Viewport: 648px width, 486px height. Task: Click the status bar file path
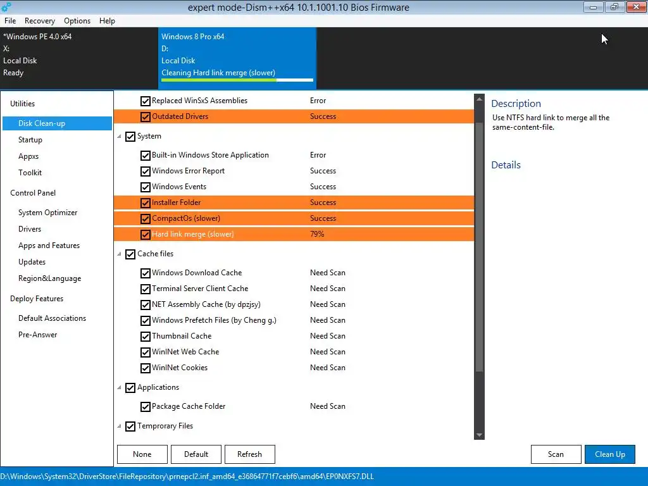187,477
